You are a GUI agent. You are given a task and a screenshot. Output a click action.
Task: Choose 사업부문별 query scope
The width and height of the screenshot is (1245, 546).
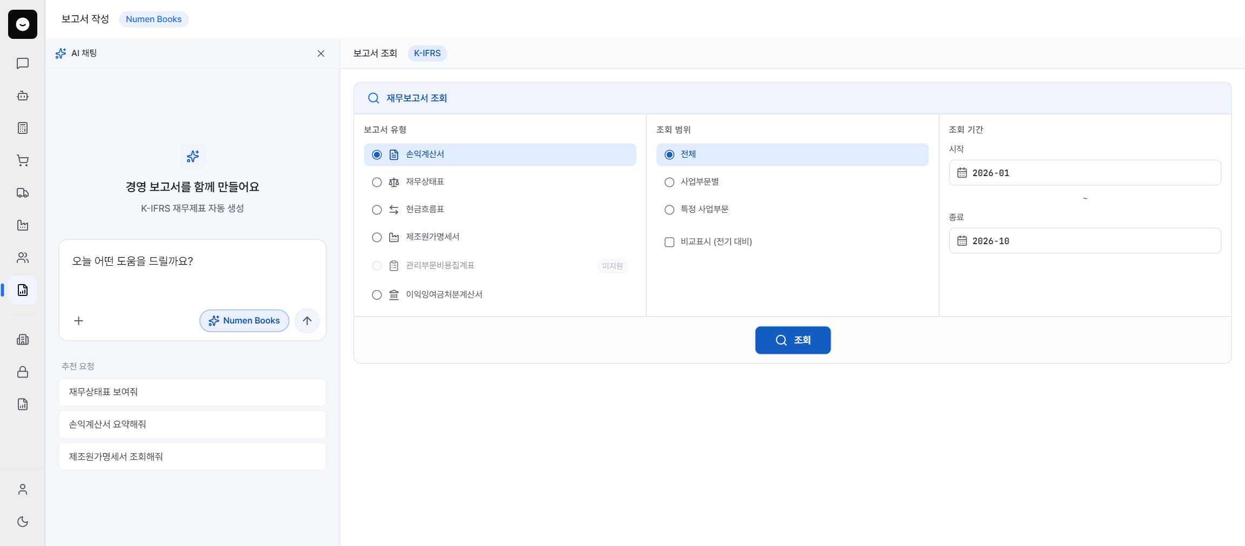tap(792, 182)
